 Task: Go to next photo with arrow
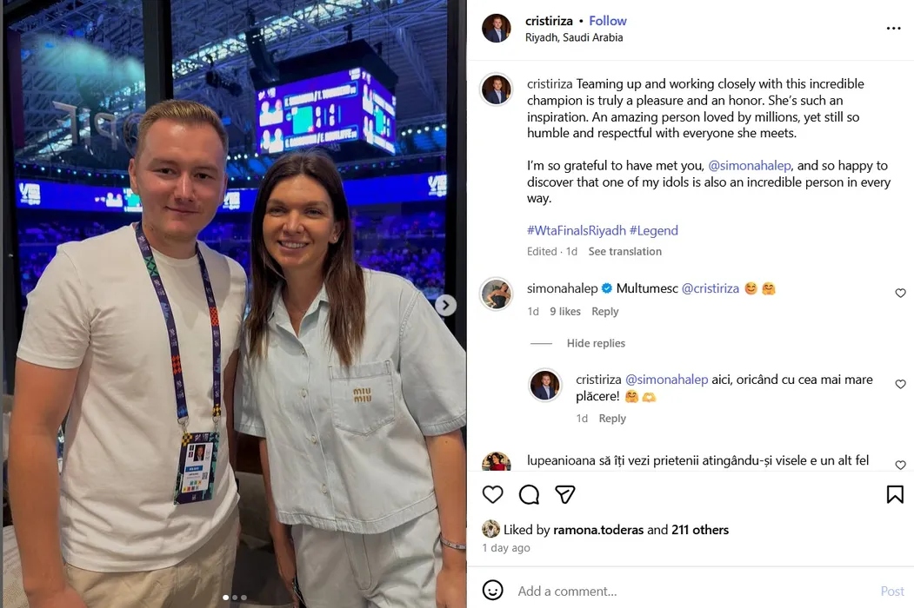445,305
